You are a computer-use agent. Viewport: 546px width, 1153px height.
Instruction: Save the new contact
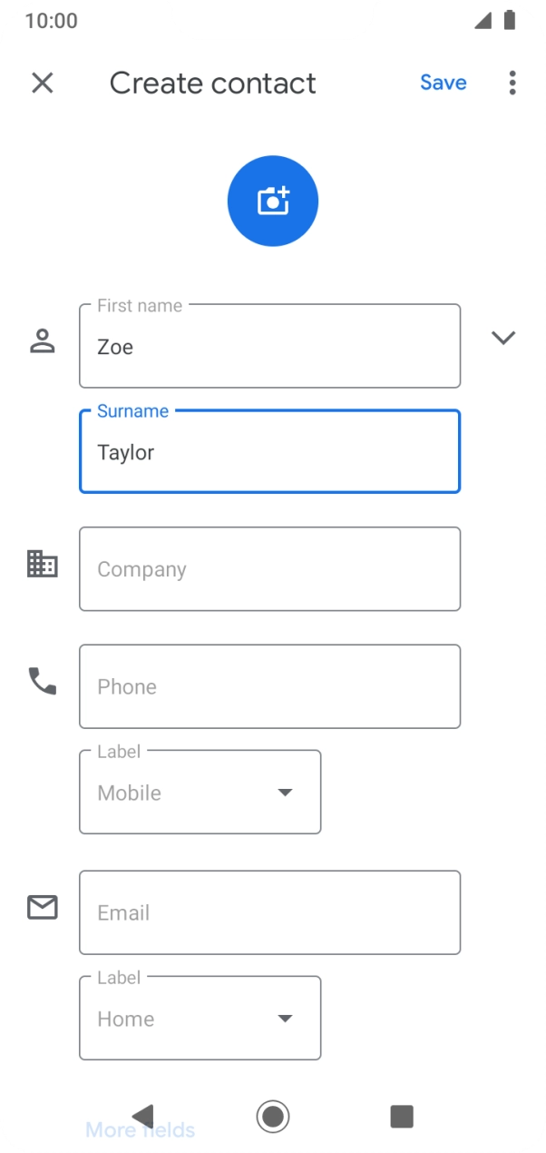[443, 83]
